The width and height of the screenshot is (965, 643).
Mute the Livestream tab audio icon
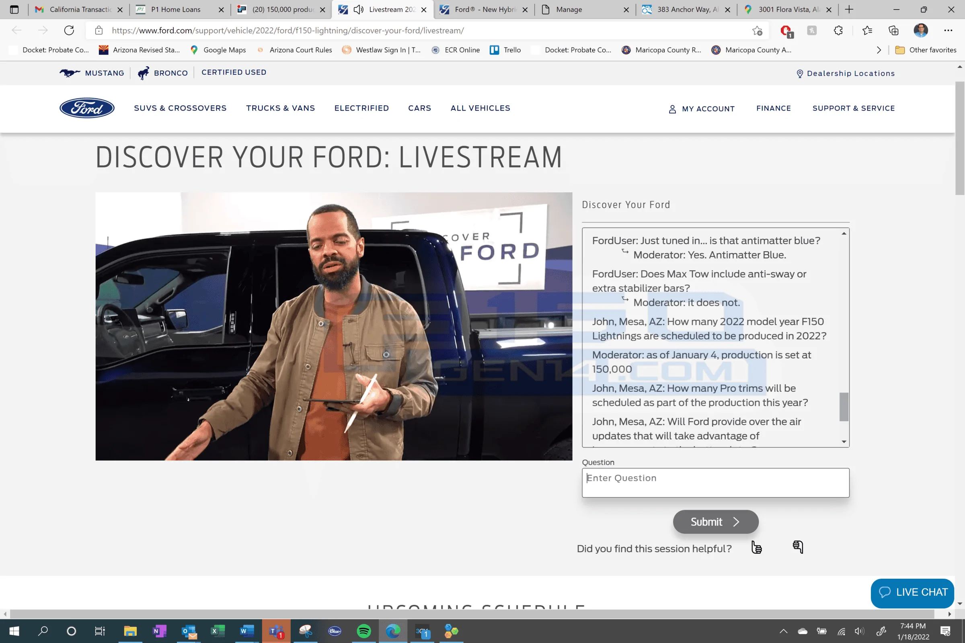pyautogui.click(x=358, y=9)
